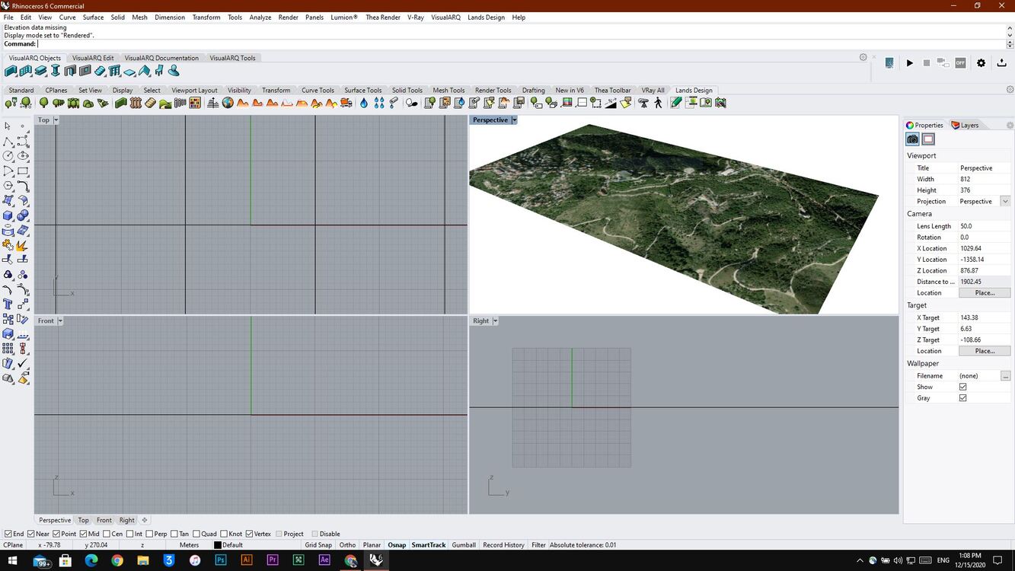The width and height of the screenshot is (1015, 571).
Task: Click the walking person icon in Lands toolbar
Action: 659,103
